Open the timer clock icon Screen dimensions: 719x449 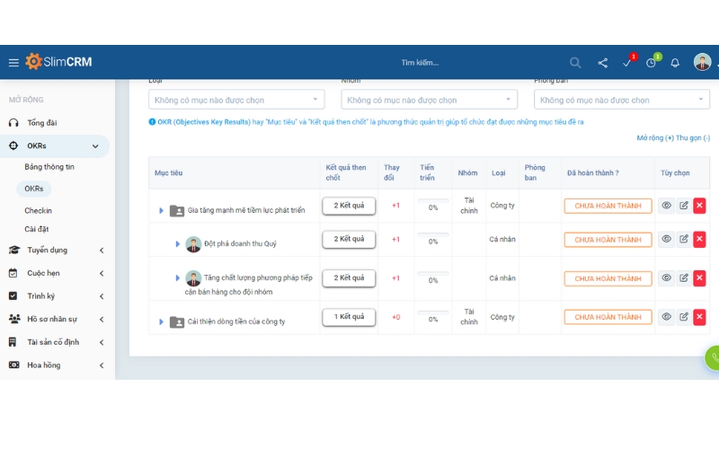(x=651, y=63)
